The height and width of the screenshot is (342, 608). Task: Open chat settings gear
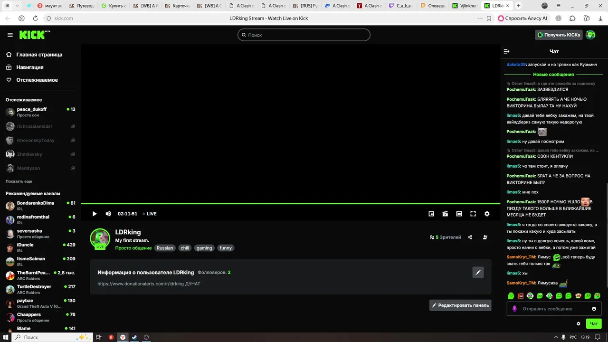(x=579, y=323)
